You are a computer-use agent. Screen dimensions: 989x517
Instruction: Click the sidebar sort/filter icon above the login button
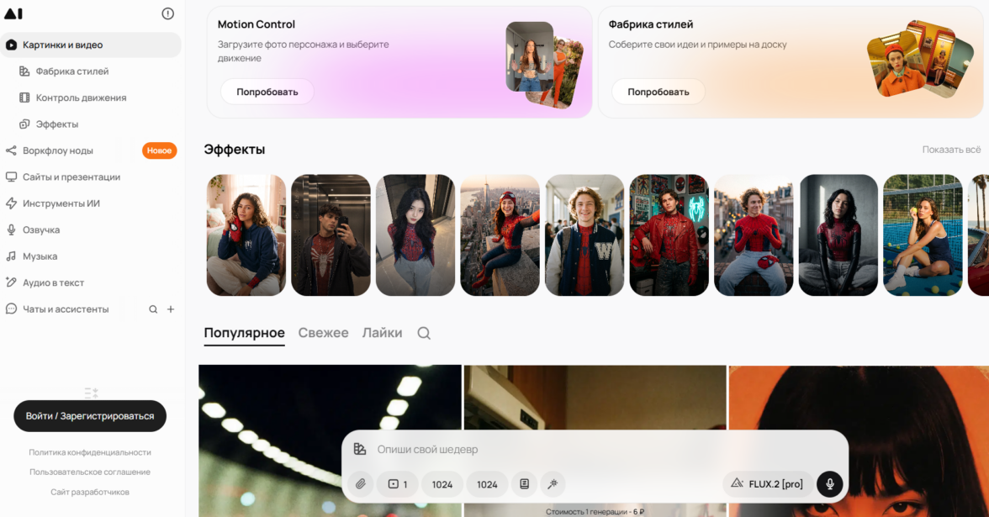(92, 393)
